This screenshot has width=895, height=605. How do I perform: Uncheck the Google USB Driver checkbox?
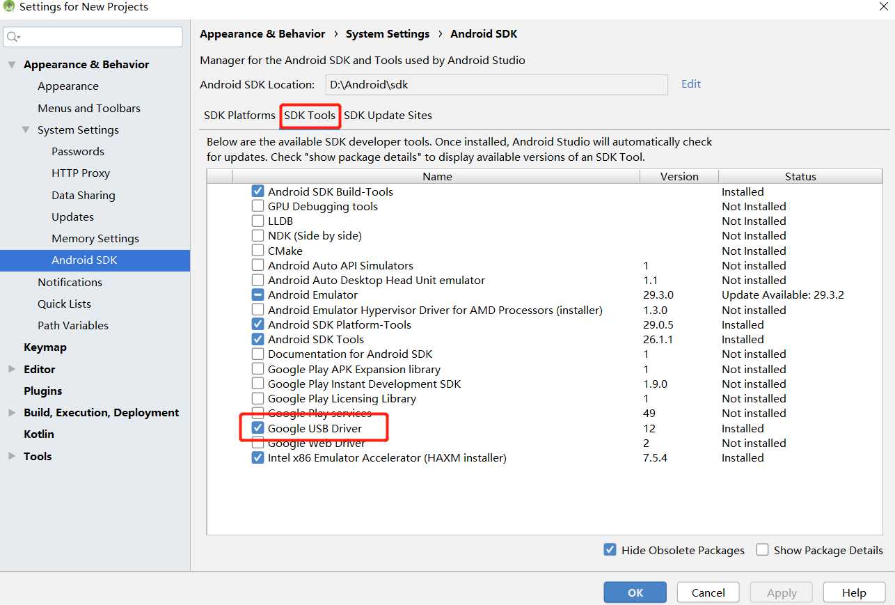258,428
